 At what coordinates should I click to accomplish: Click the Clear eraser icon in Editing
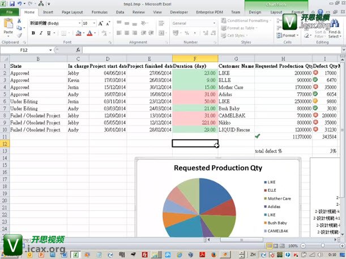point(306,35)
